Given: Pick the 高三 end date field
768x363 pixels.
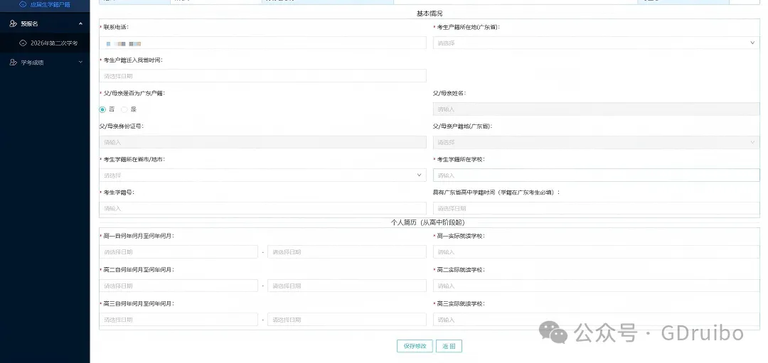Looking at the screenshot, I should coord(347,320).
